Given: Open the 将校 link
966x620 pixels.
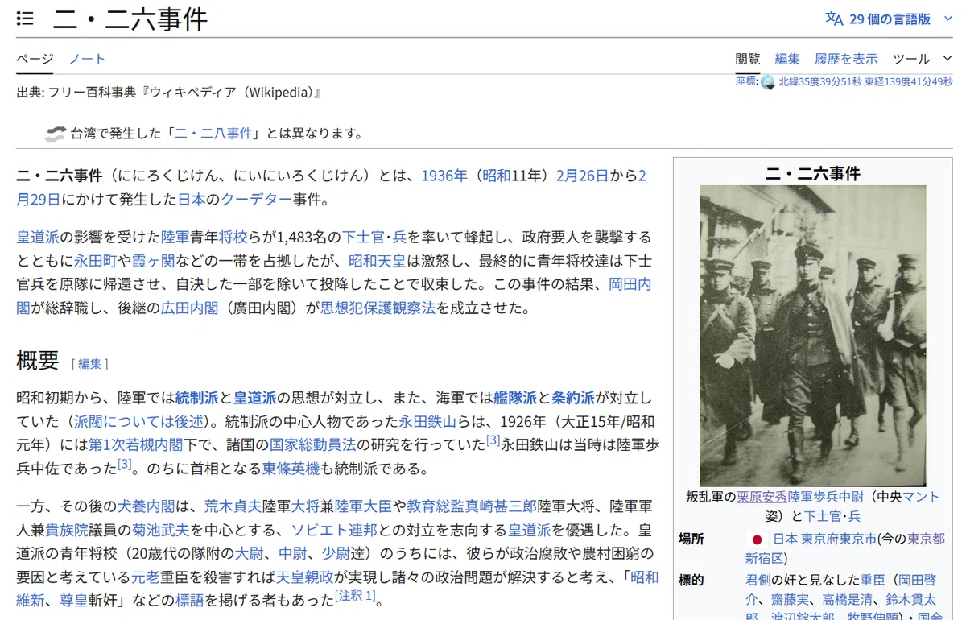Looking at the screenshot, I should tap(233, 238).
